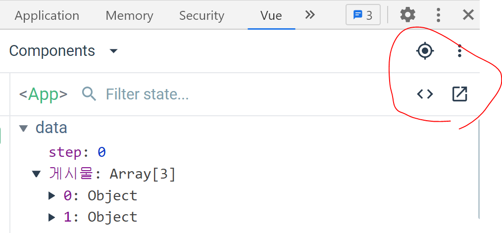Screen dimensions: 502x233
Task: Switch to the Memory tab
Action: pos(129,16)
